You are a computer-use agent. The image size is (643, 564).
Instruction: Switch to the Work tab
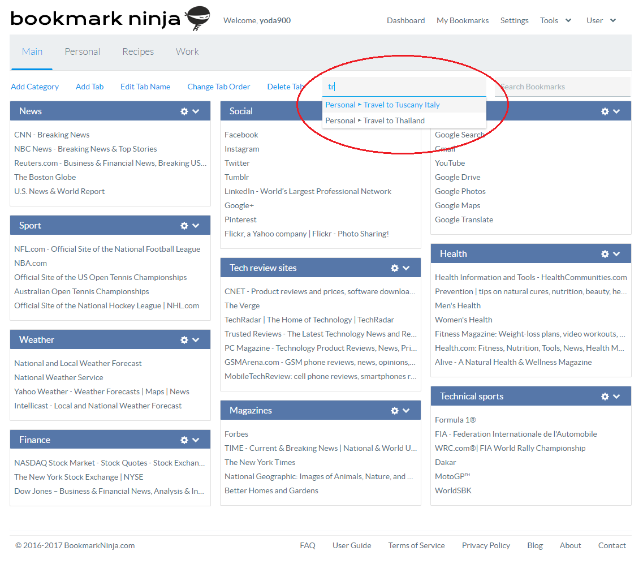click(187, 51)
